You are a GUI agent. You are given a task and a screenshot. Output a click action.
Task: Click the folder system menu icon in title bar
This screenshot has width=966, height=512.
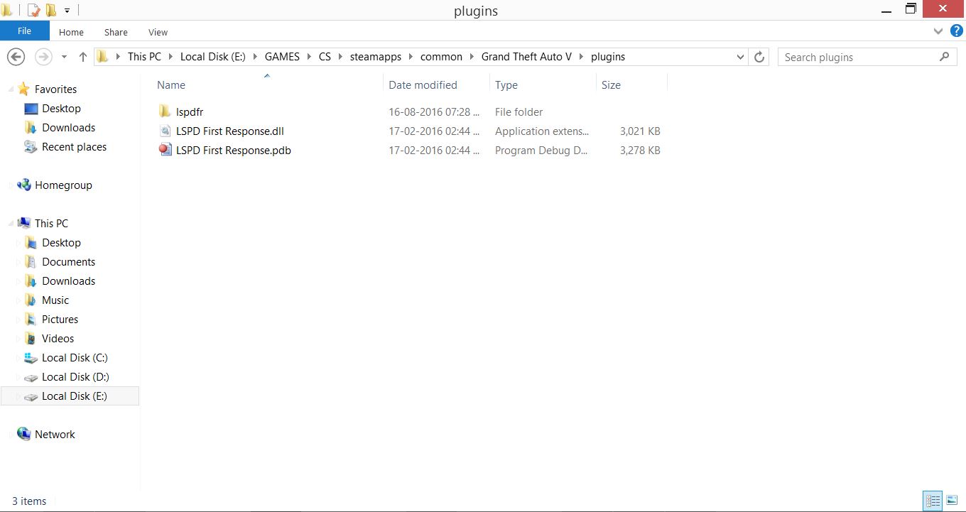coord(7,10)
